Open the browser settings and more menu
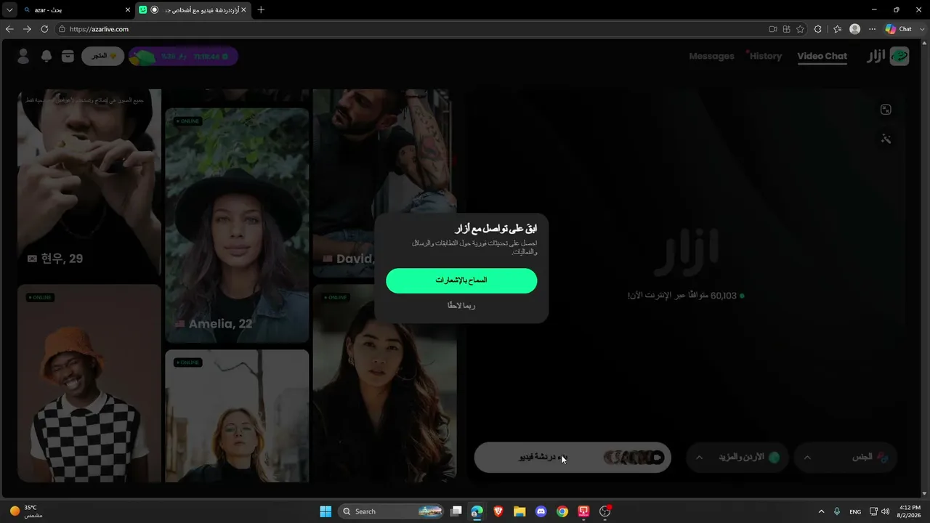 click(871, 29)
